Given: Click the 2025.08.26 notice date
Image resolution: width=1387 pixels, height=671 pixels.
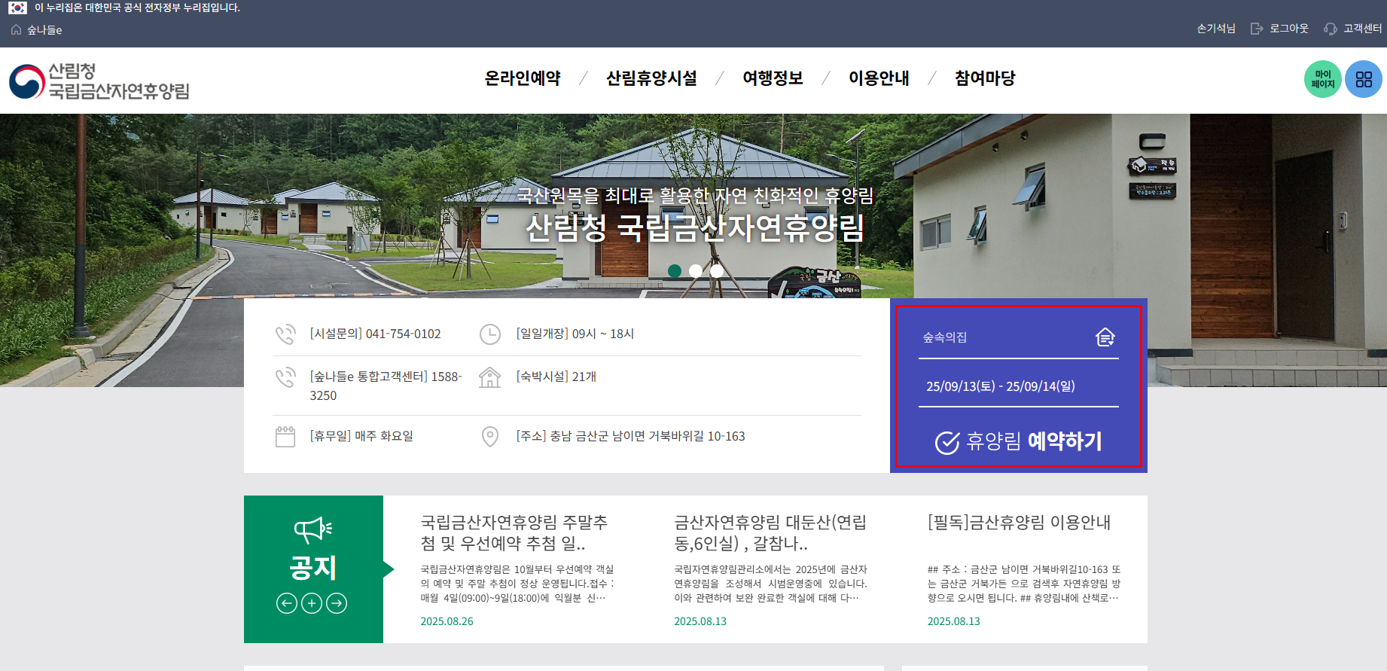Looking at the screenshot, I should [447, 622].
